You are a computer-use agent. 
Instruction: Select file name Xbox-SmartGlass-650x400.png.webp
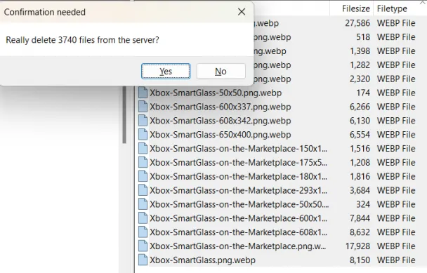(x=220, y=135)
